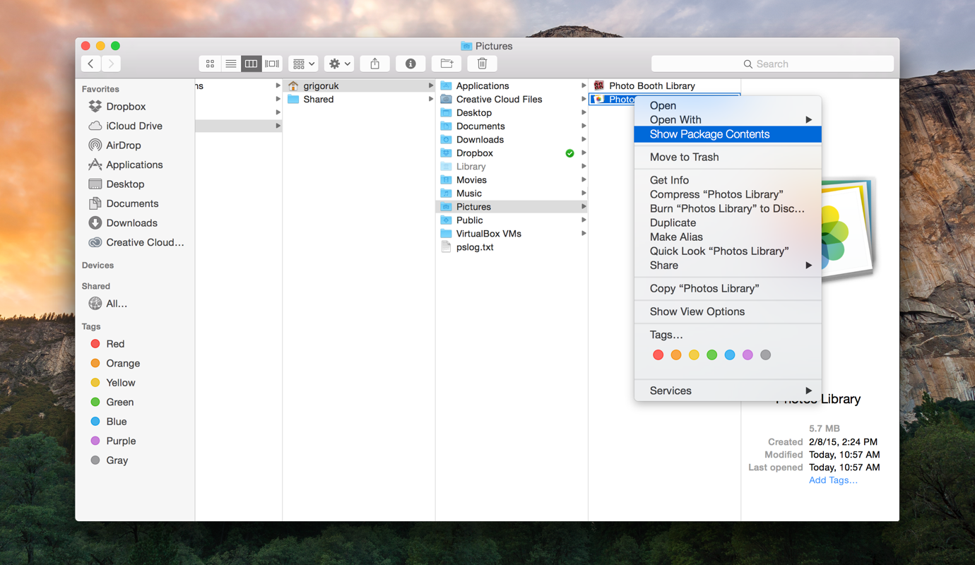Image resolution: width=975 pixels, height=565 pixels.
Task: Choose Get Info in context menu
Action: coord(728,180)
